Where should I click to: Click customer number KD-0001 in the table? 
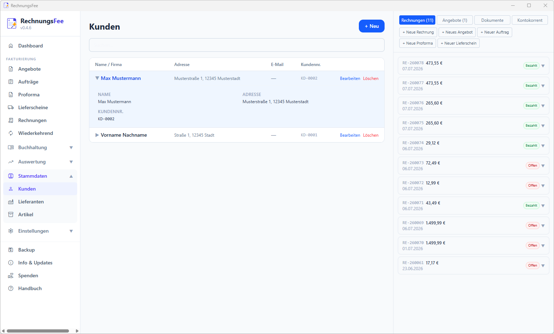309,135
